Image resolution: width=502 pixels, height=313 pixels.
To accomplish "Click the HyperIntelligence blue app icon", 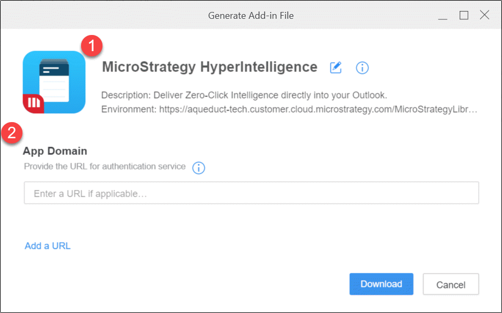I will tap(54, 82).
